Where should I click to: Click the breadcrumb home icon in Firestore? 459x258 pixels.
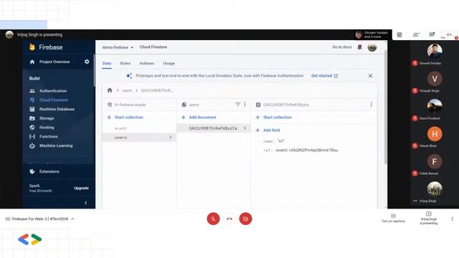(110, 90)
